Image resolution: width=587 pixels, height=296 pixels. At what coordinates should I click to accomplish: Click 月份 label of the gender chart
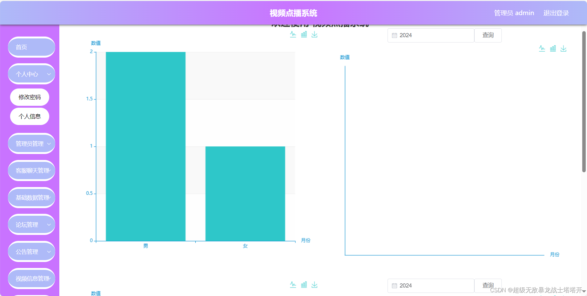coord(306,240)
